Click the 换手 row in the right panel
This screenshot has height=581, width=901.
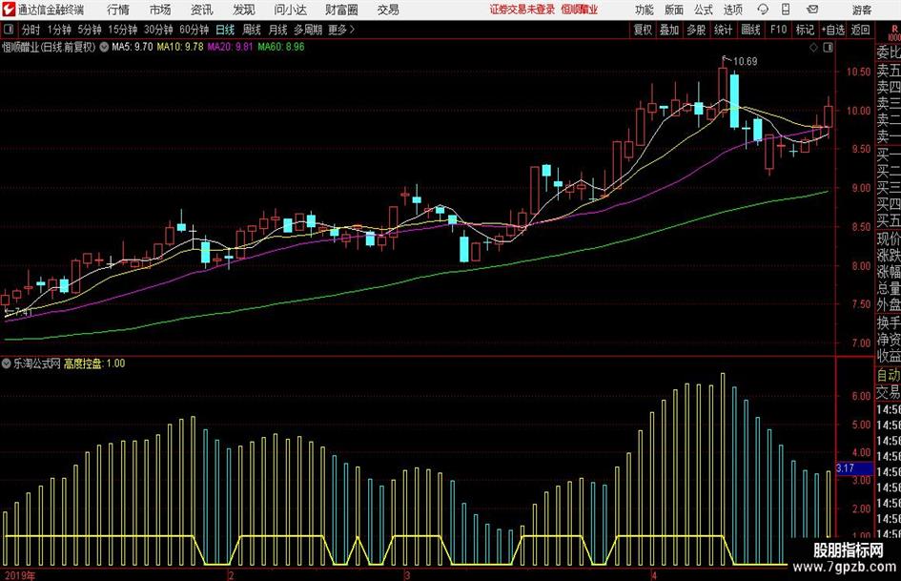click(889, 323)
